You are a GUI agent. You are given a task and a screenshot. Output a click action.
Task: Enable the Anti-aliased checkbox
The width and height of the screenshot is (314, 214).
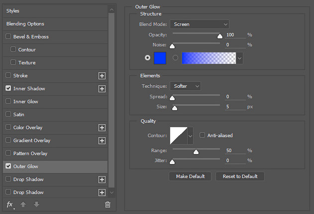202,135
